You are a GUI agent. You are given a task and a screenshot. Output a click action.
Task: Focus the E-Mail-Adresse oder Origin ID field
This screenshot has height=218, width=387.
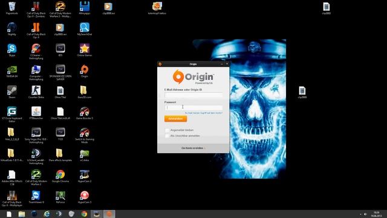coord(193,95)
